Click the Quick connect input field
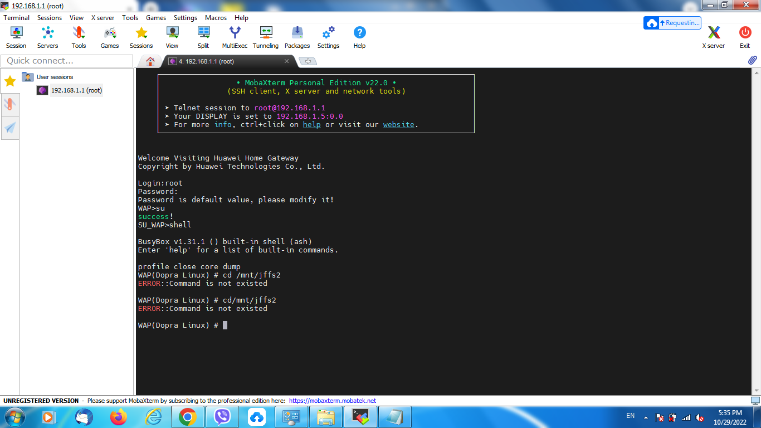 pos(67,61)
